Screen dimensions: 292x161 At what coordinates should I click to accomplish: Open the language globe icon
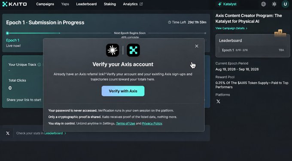click(x=263, y=4)
